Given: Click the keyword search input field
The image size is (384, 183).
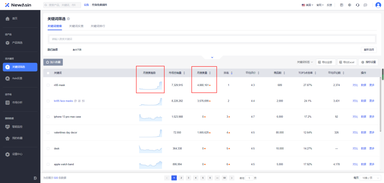Looking at the screenshot, I should pyautogui.click(x=212, y=39).
